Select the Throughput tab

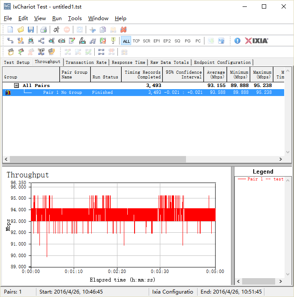tap(48, 62)
